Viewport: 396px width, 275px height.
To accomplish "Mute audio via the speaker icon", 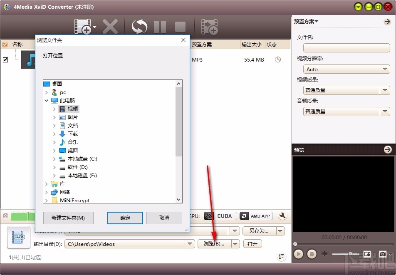I will click(x=324, y=254).
